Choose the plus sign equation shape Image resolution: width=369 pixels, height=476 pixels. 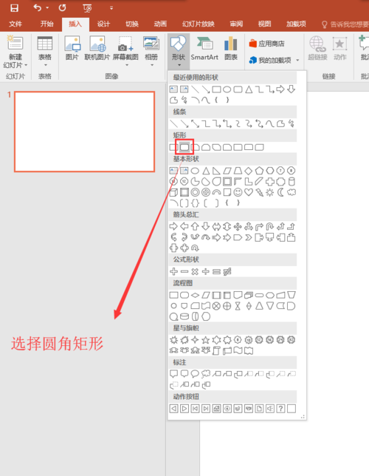point(173,271)
